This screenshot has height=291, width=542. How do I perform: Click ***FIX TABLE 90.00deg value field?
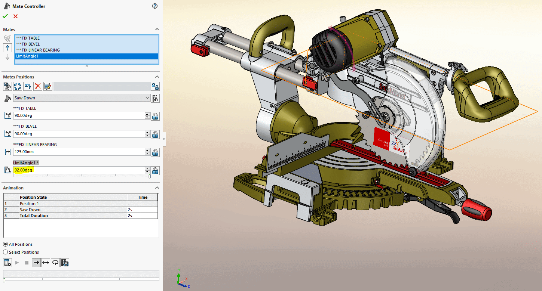point(79,116)
